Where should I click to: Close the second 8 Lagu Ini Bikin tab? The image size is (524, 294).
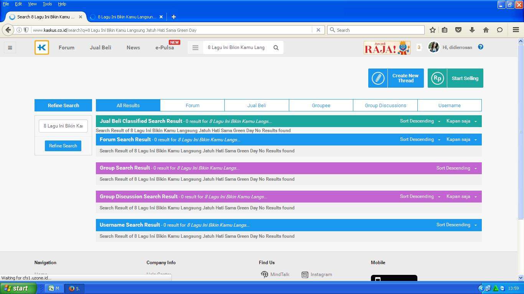(161, 17)
